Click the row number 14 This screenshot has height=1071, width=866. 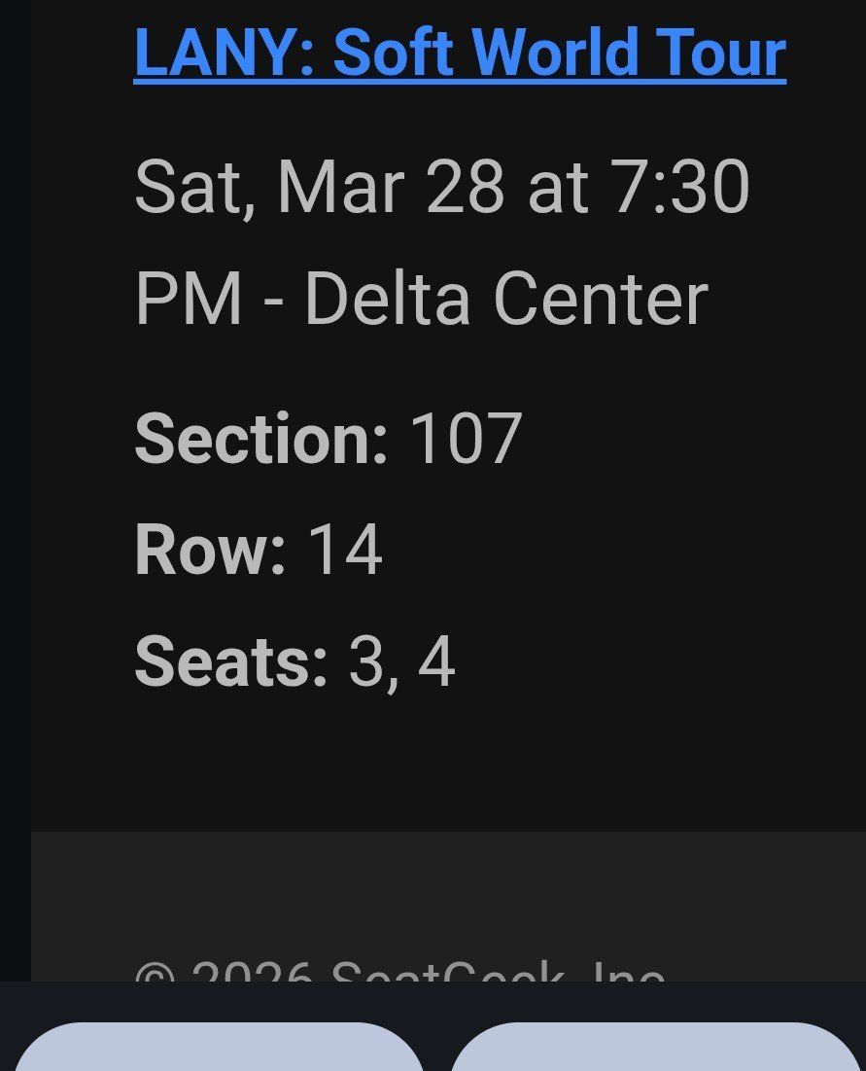coord(345,551)
